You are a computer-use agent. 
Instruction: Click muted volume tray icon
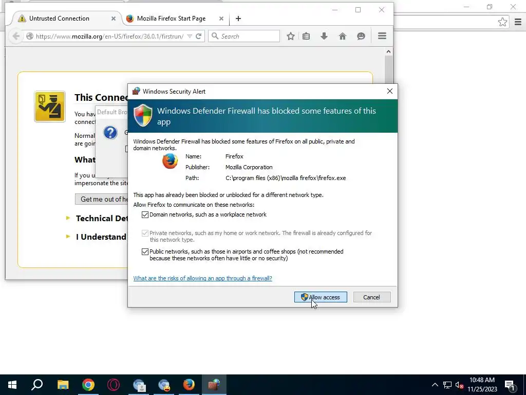click(x=459, y=385)
